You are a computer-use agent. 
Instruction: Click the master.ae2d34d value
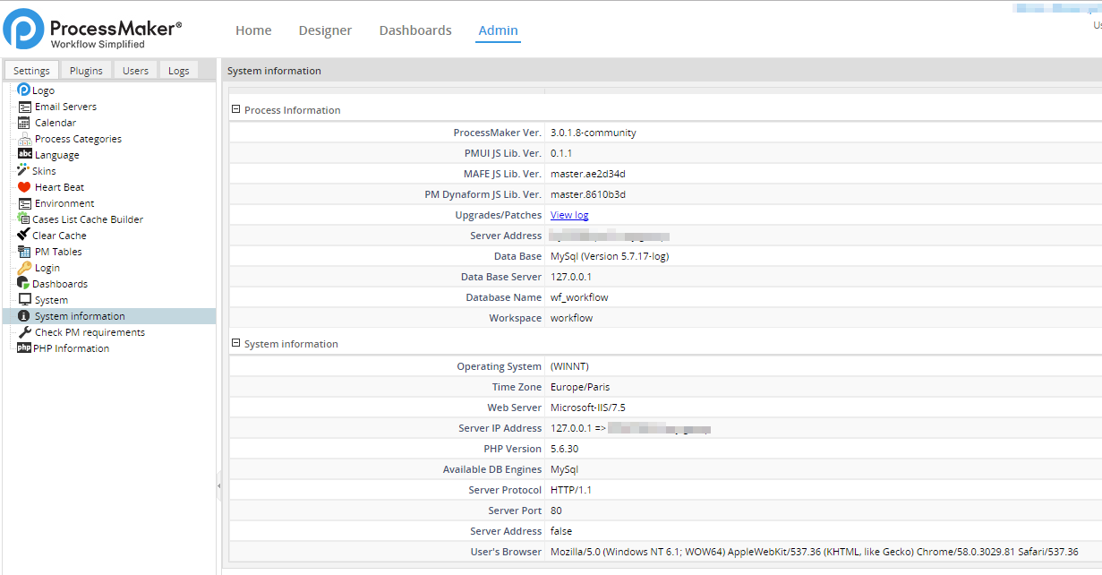pyautogui.click(x=588, y=174)
